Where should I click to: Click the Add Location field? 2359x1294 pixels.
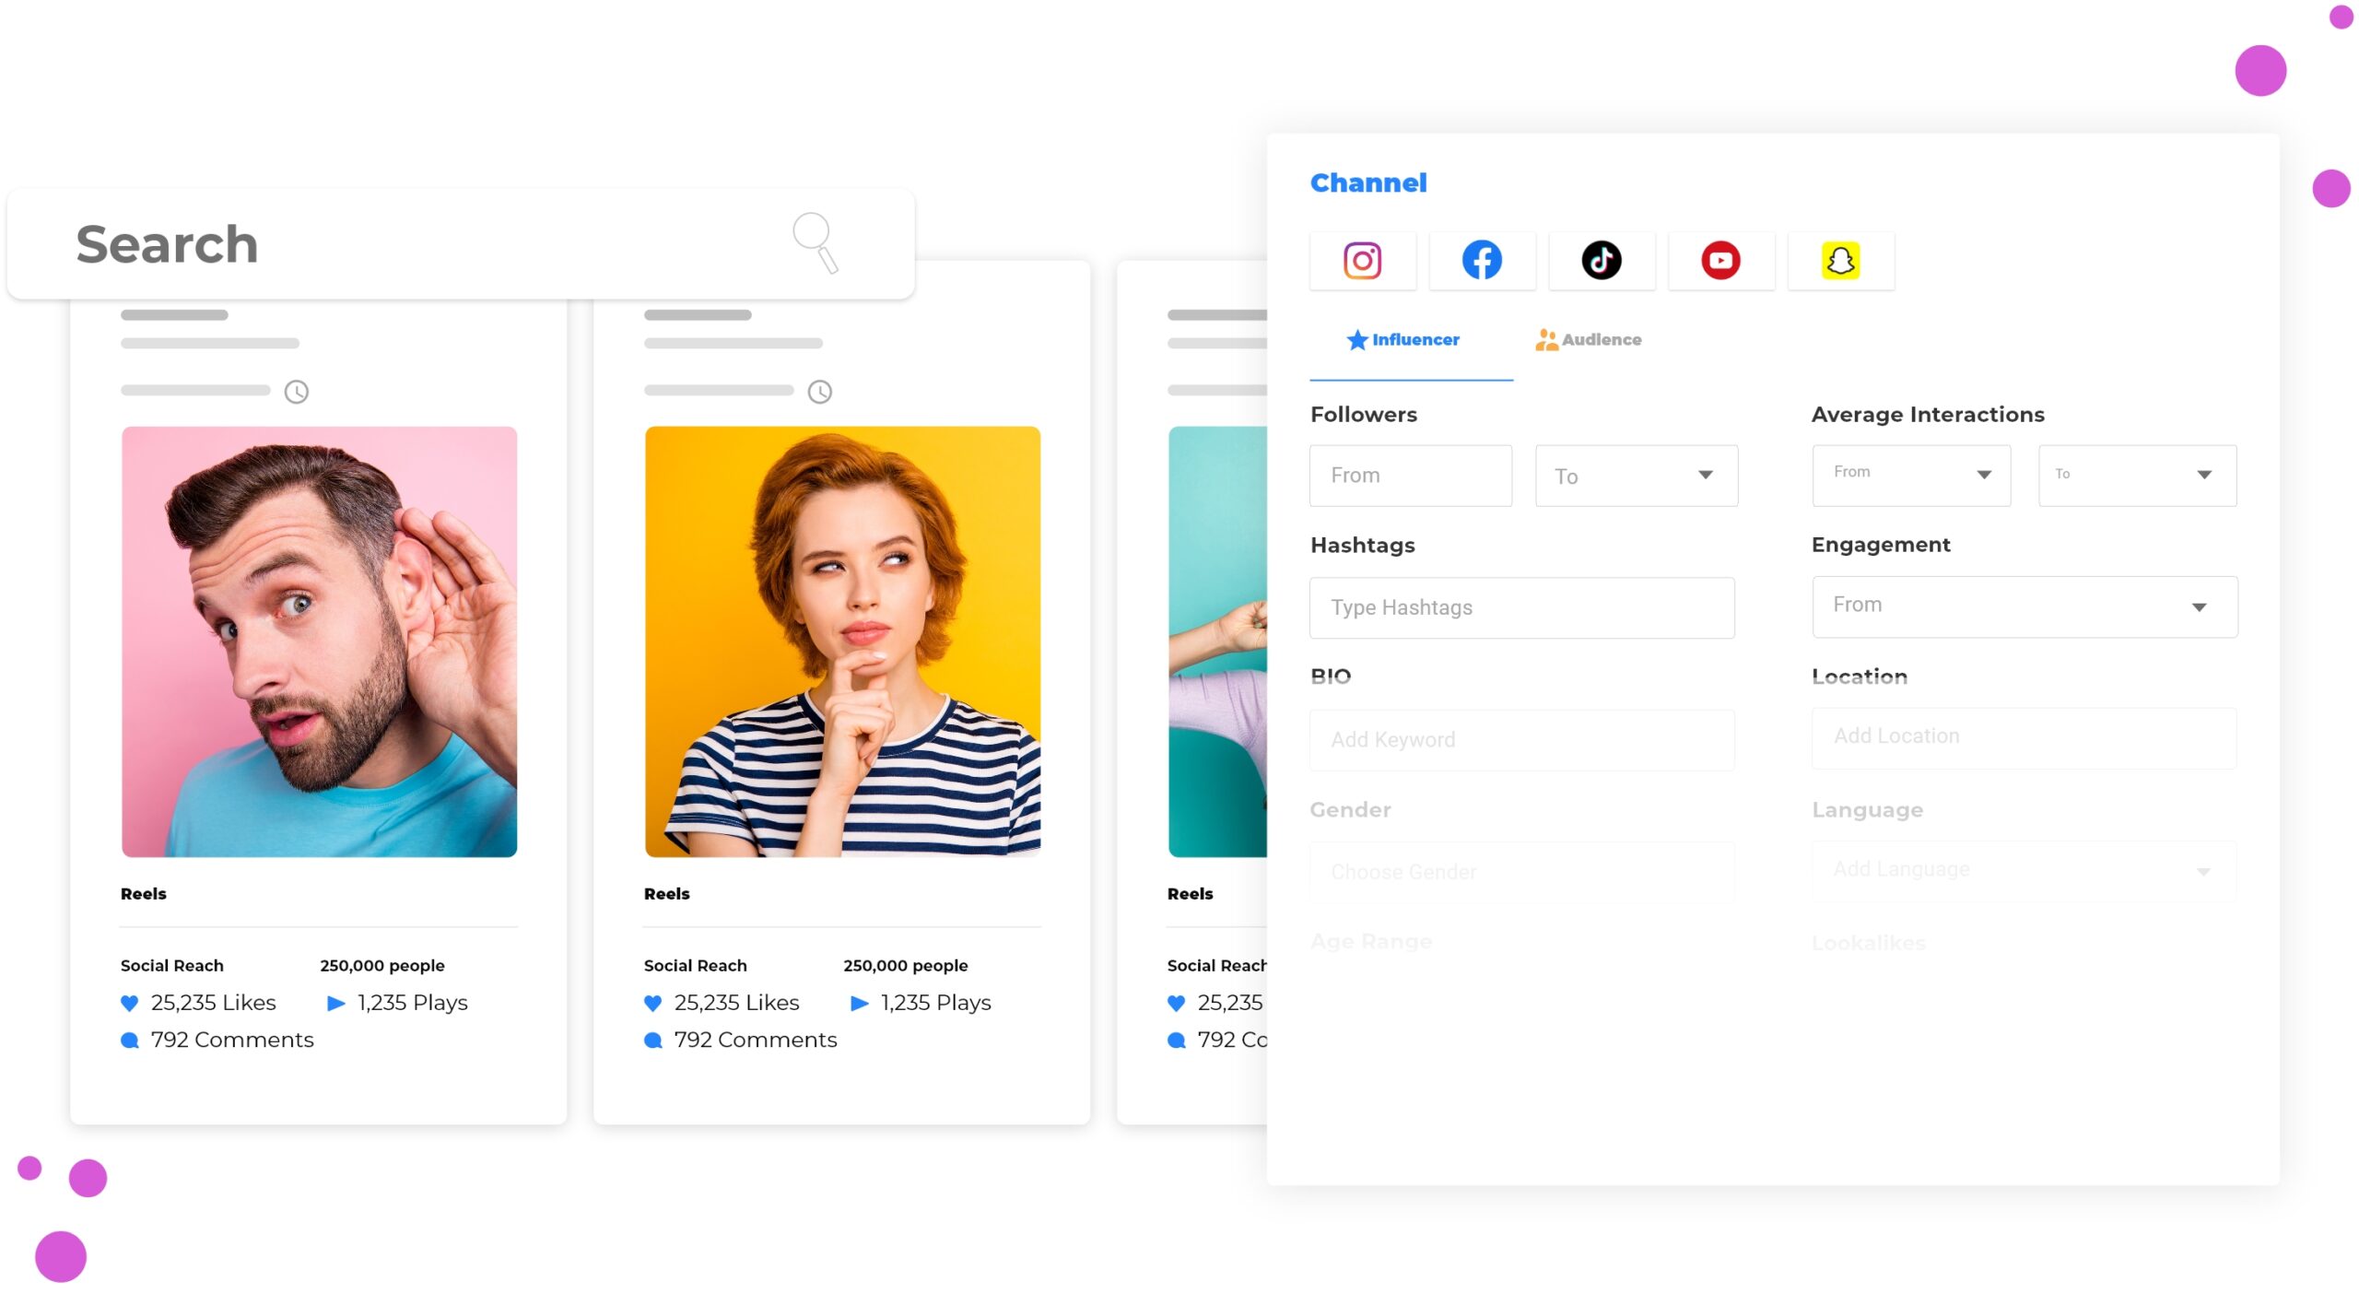[x=2025, y=738]
